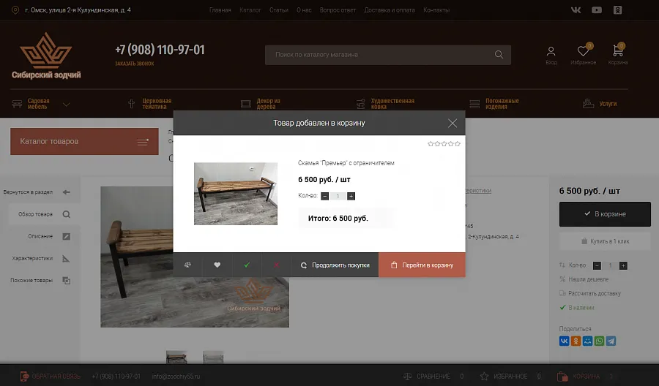This screenshot has width=659, height=386.
Task: Share via VK icon under Поделиться
Action: (x=564, y=341)
